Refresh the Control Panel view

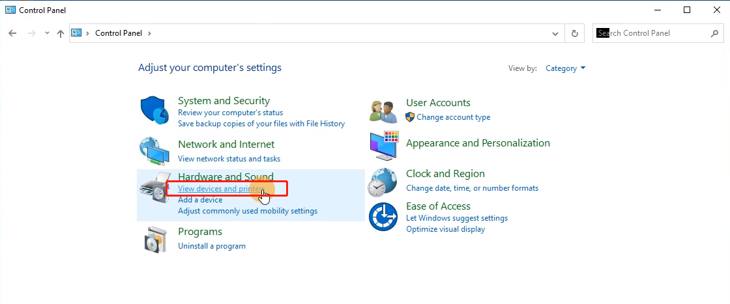[x=574, y=33]
